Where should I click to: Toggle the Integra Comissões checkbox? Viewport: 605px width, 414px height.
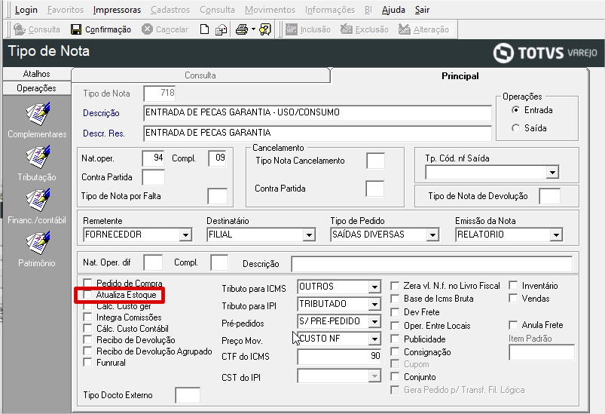[x=88, y=317]
